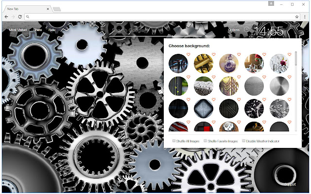
Task: Open the Share menu
Action: pos(37,30)
